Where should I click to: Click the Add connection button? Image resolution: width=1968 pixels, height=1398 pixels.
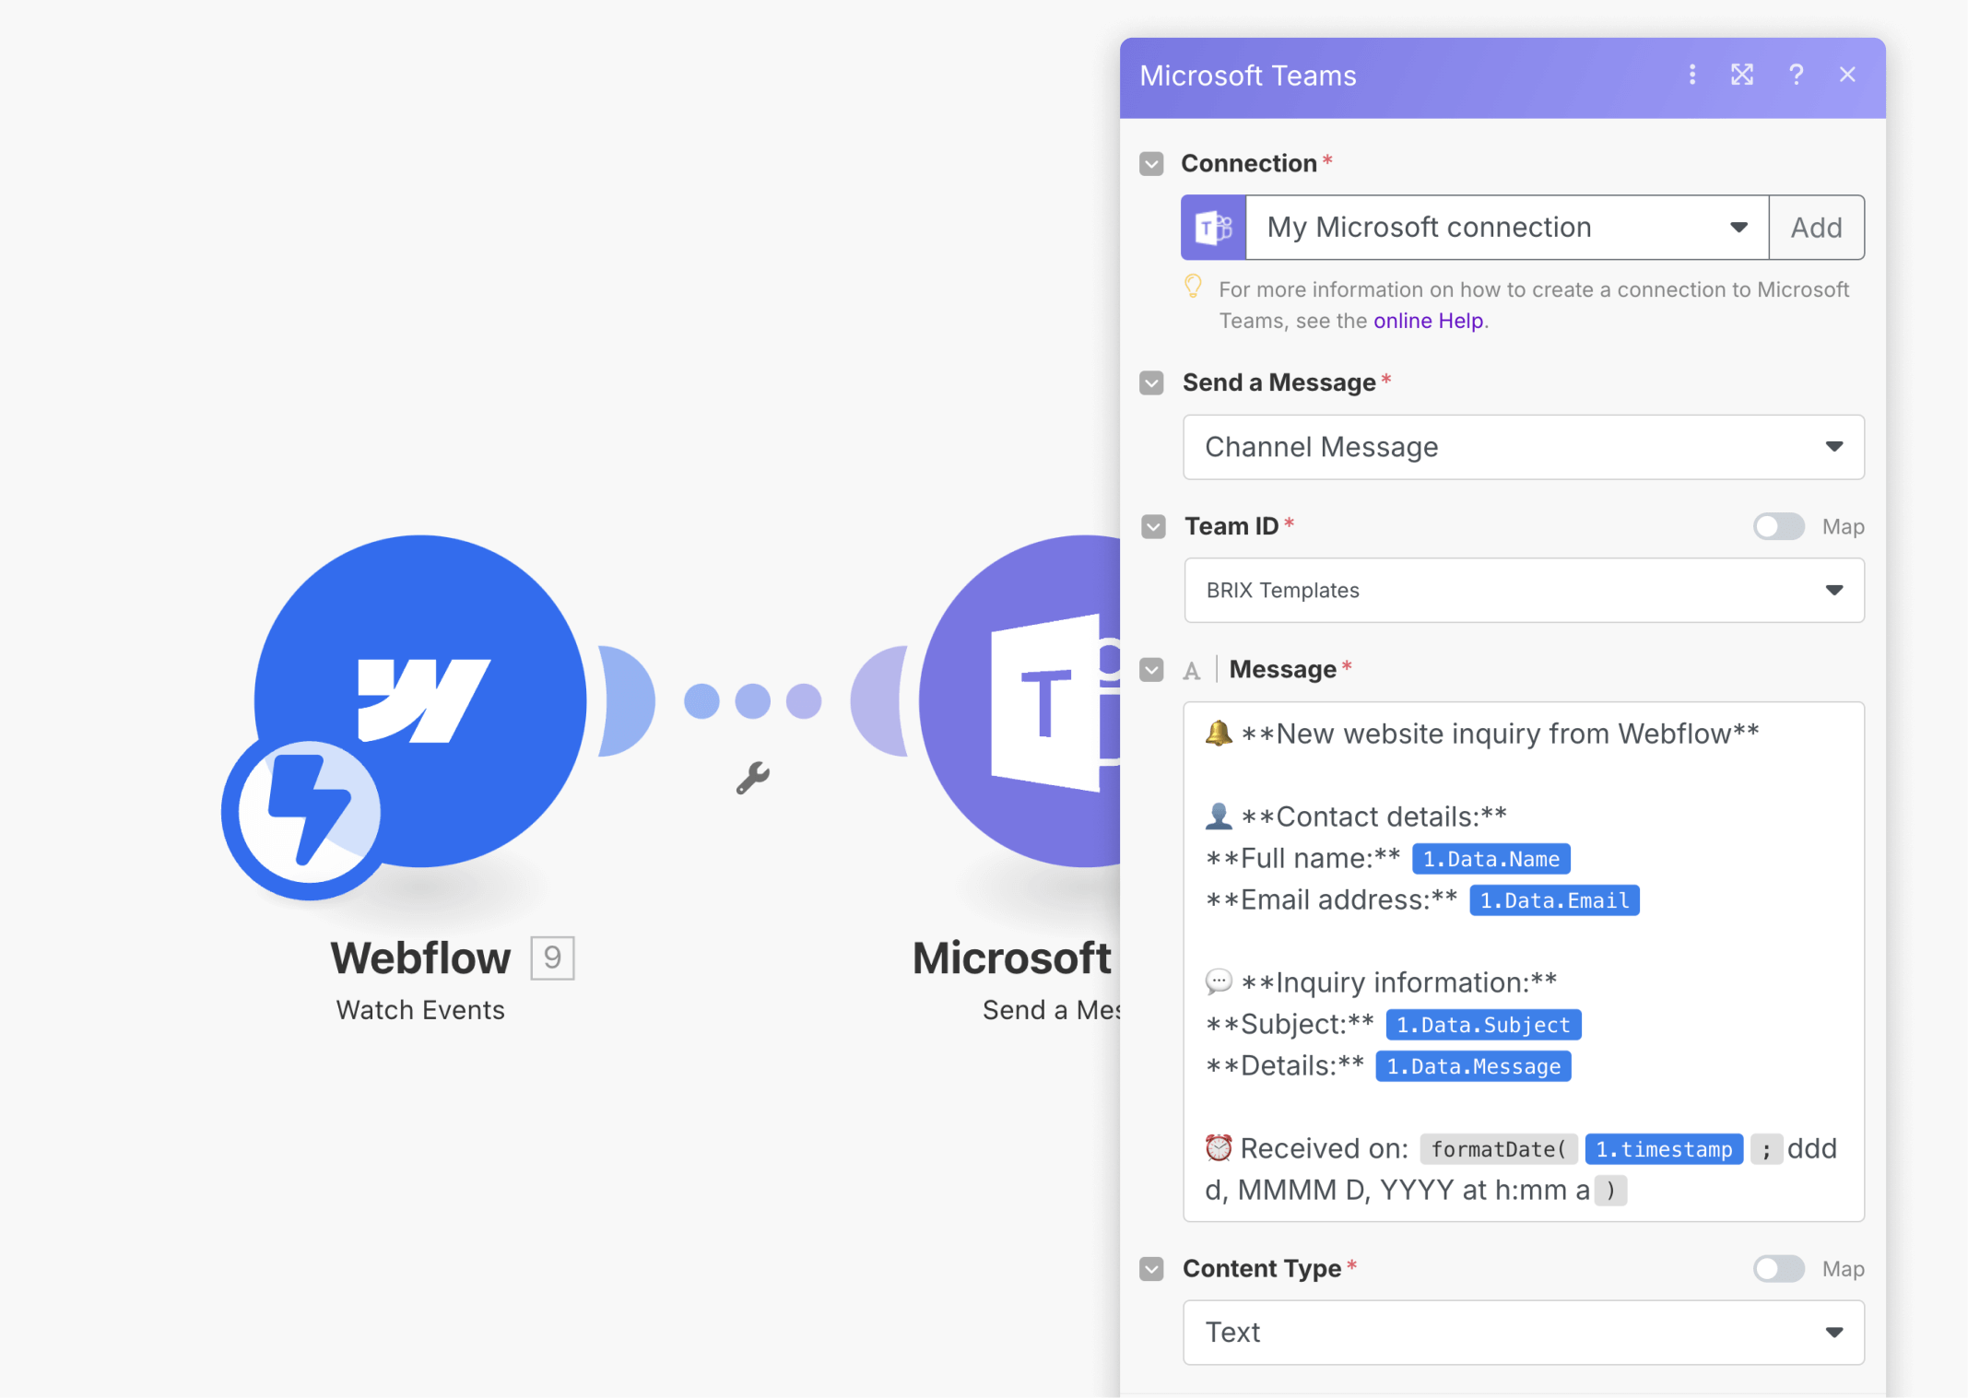1816,227
